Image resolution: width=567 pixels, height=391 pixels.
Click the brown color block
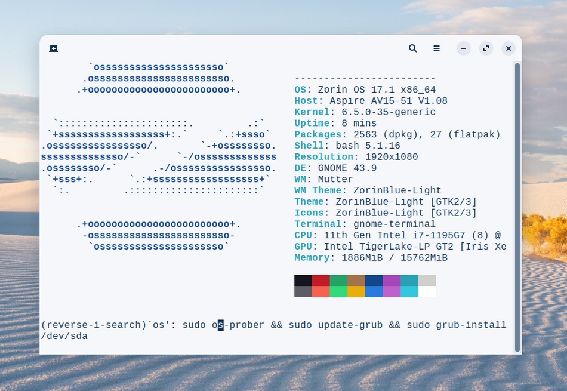[356, 281]
